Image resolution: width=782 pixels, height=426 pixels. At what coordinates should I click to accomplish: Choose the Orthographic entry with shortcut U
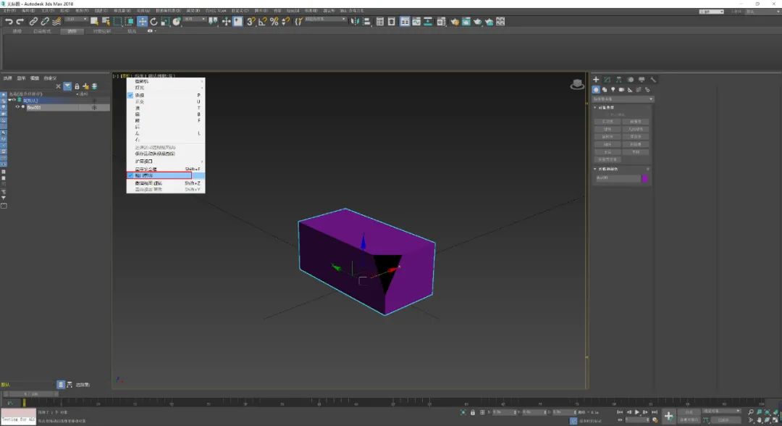click(166, 101)
